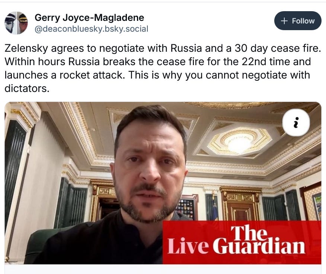Viewport: 326px width, 274px height.
Task: Click the link card below the image
Action: coord(163,269)
